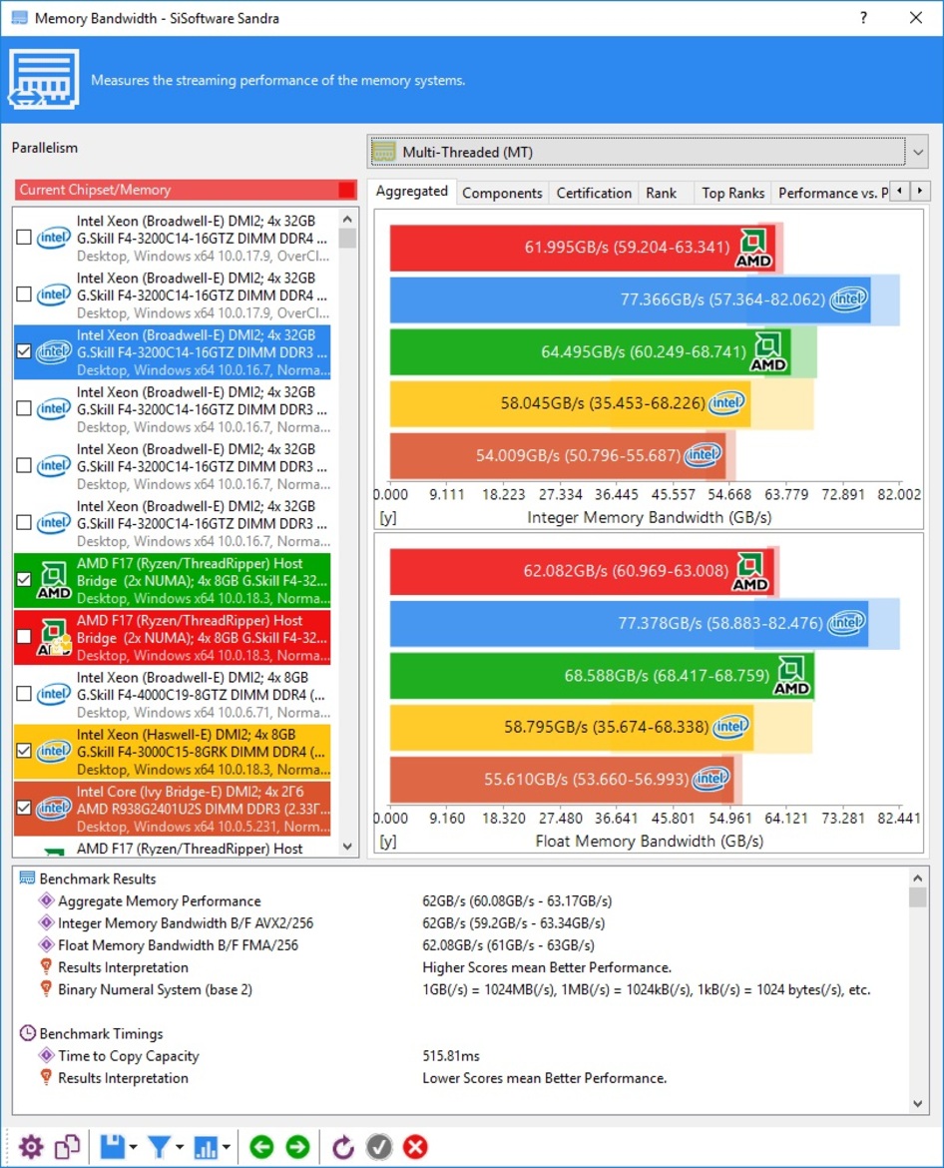Open the filter icon dropdown arrow
Viewport: 944px width, 1168px height.
(x=180, y=1147)
